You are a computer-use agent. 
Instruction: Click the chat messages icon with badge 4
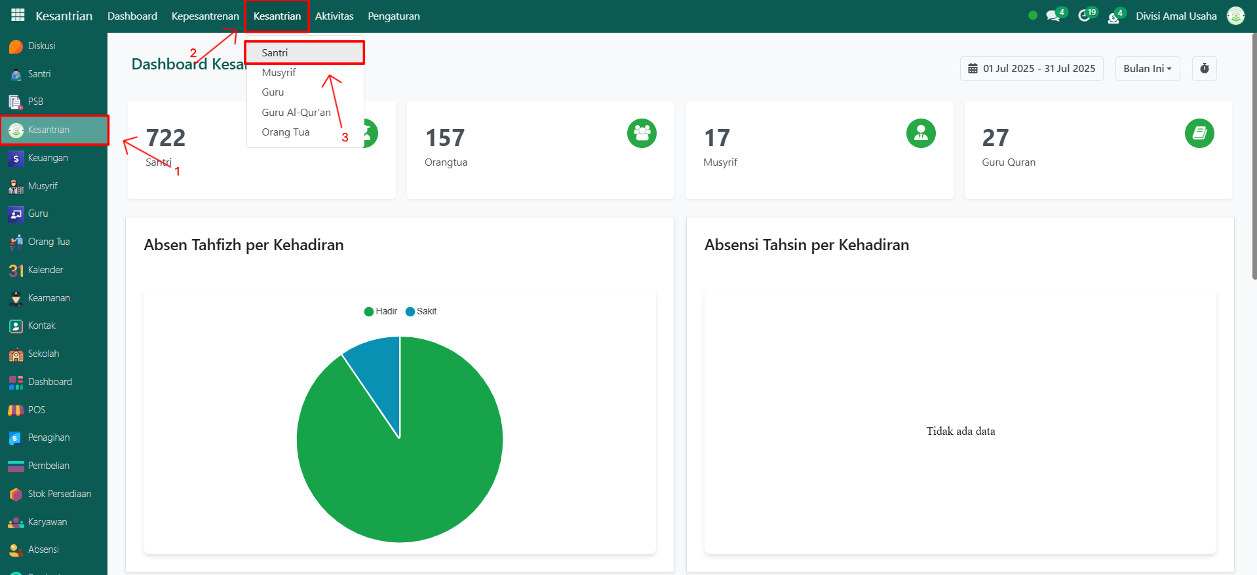[1053, 16]
